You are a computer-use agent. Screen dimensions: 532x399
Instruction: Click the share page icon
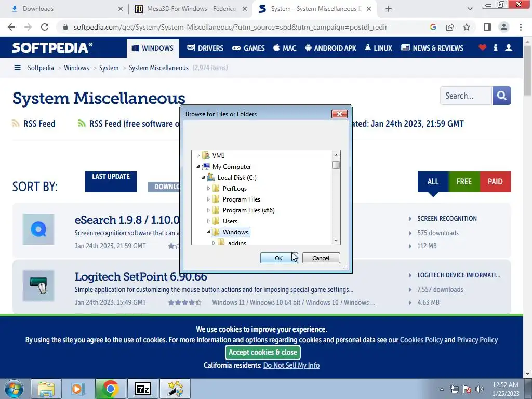[x=450, y=27]
